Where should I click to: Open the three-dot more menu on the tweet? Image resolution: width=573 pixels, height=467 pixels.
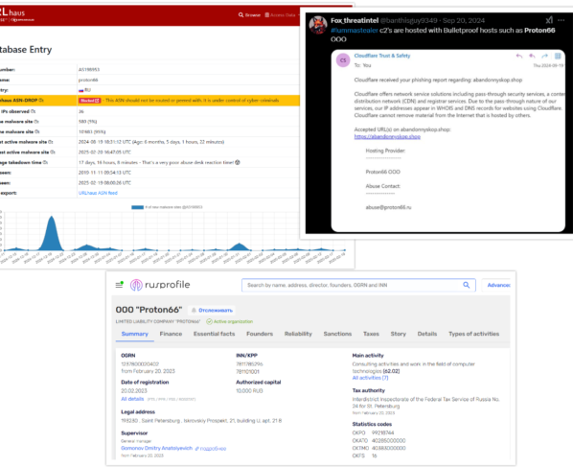[x=562, y=20]
